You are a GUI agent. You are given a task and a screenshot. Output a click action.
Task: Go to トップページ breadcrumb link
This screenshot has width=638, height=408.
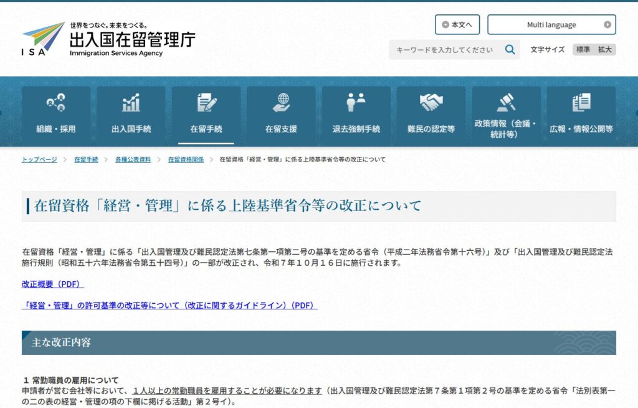coord(39,160)
